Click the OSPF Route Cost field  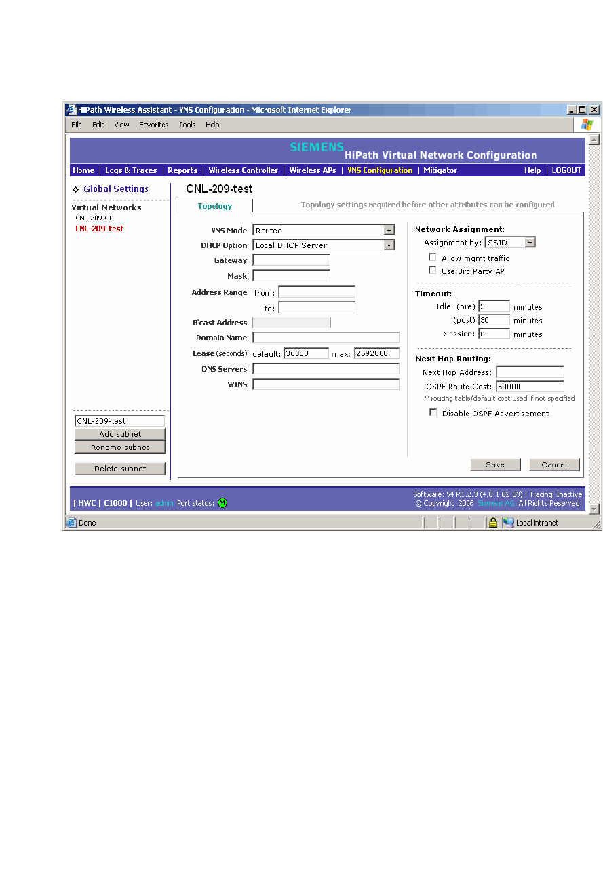tap(530, 386)
